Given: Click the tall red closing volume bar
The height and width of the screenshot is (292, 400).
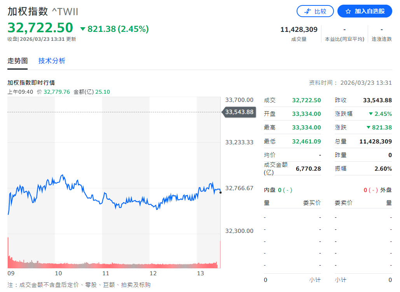Looking at the screenshot, I should 220,255.
